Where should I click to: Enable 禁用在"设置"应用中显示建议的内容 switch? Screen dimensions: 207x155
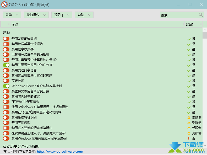6,112
